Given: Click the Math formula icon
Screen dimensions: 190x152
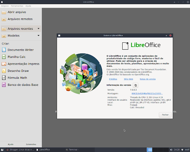Looking at the screenshot, I should tap(4, 78).
